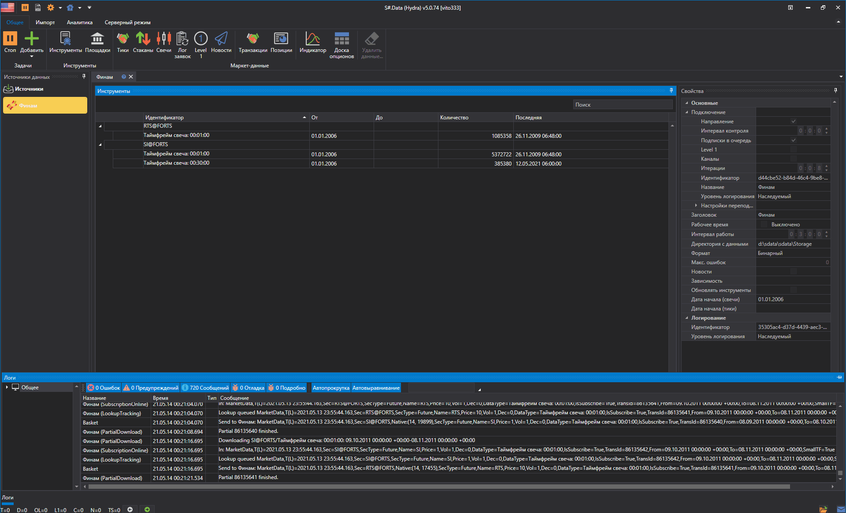
Task: Open the News (Новости) icon
Action: point(221,39)
